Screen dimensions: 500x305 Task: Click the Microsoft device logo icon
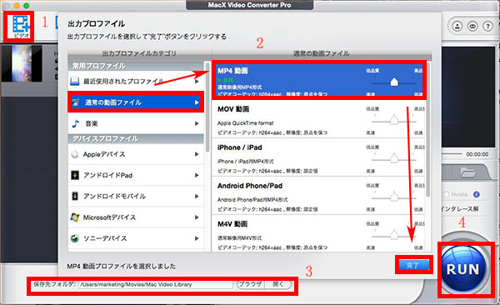pyautogui.click(x=75, y=217)
